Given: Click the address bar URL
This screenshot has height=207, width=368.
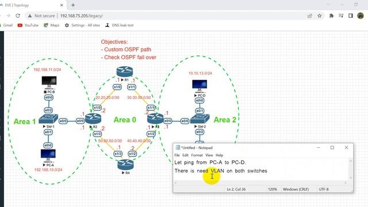Looking at the screenshot, I should [82, 16].
